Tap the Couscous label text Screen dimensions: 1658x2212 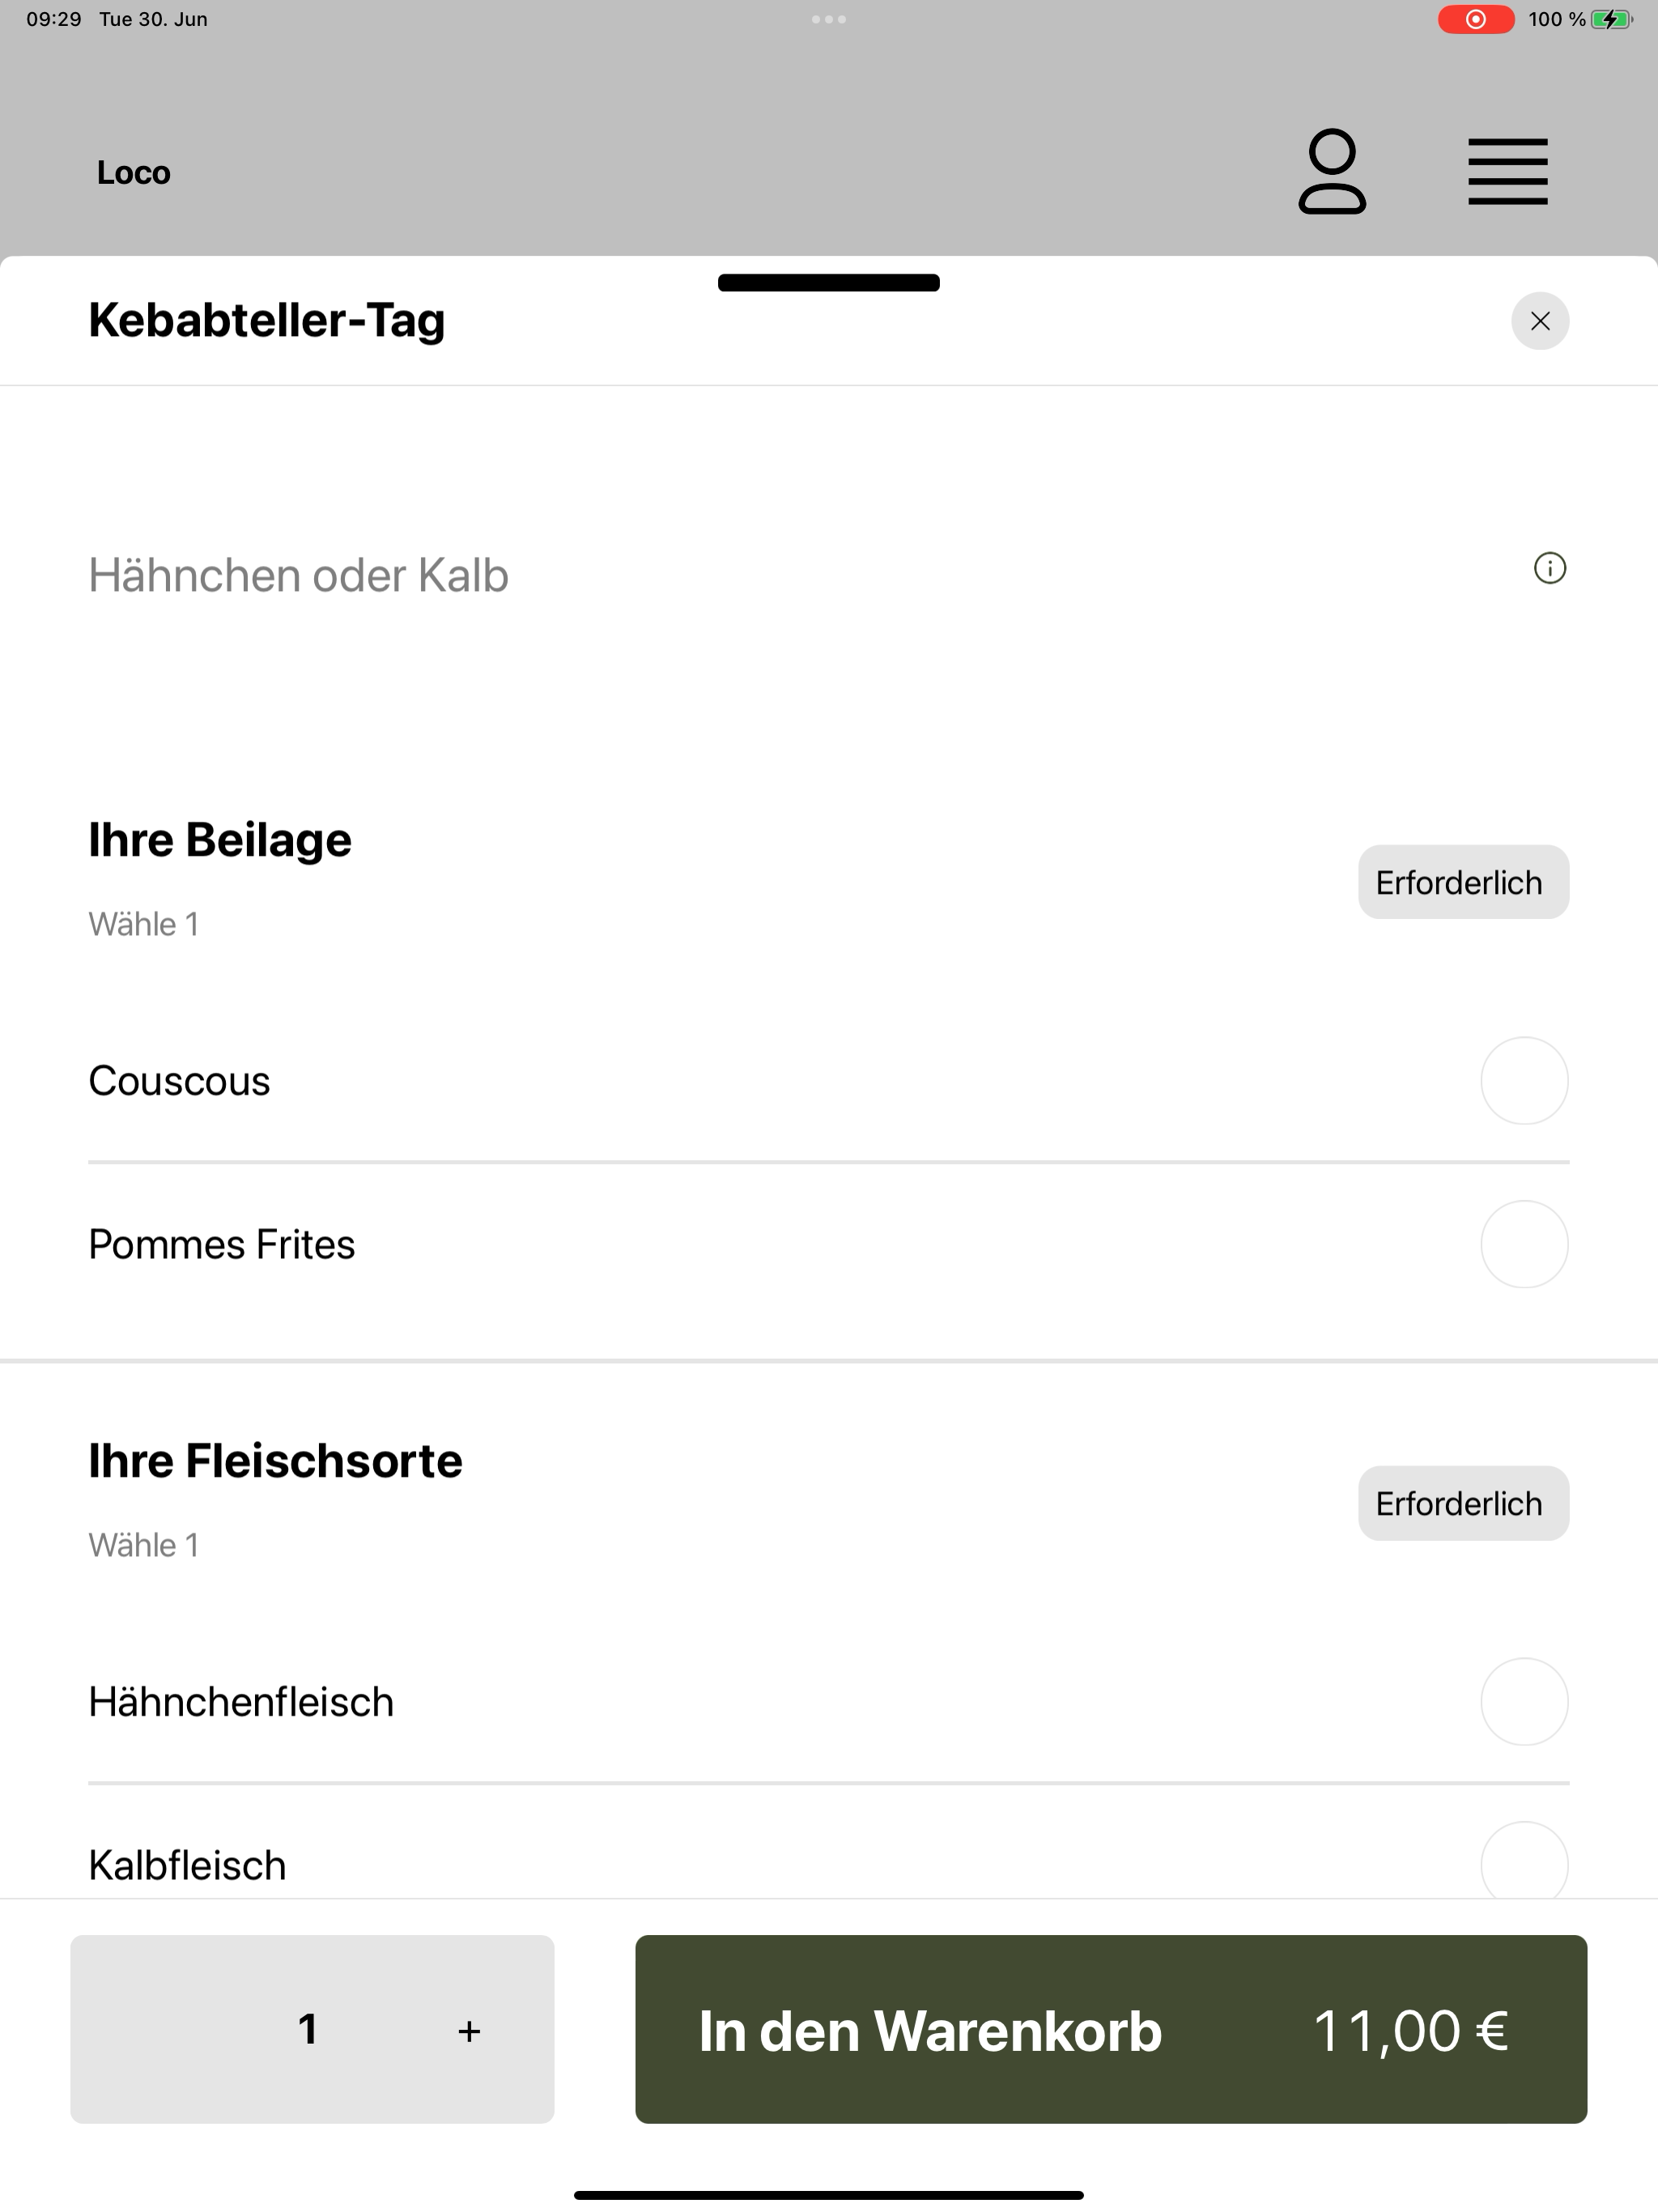[x=179, y=1081]
